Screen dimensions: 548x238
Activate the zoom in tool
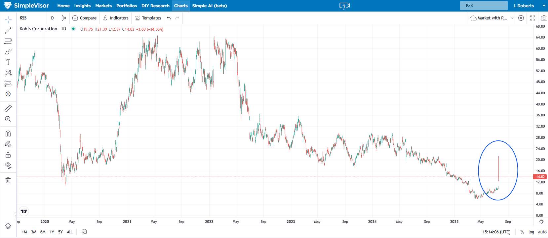pyautogui.click(x=8, y=119)
